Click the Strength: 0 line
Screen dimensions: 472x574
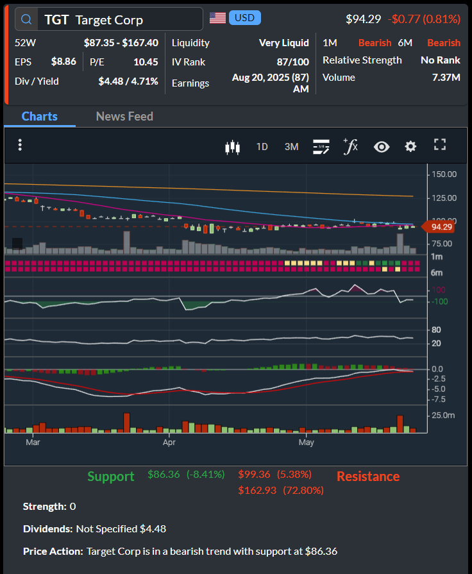pos(49,507)
